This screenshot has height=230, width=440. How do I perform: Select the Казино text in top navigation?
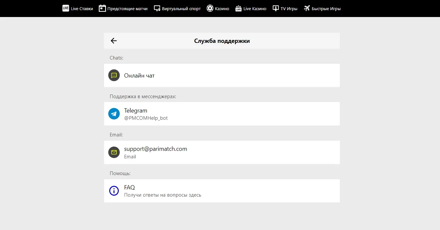222,9
